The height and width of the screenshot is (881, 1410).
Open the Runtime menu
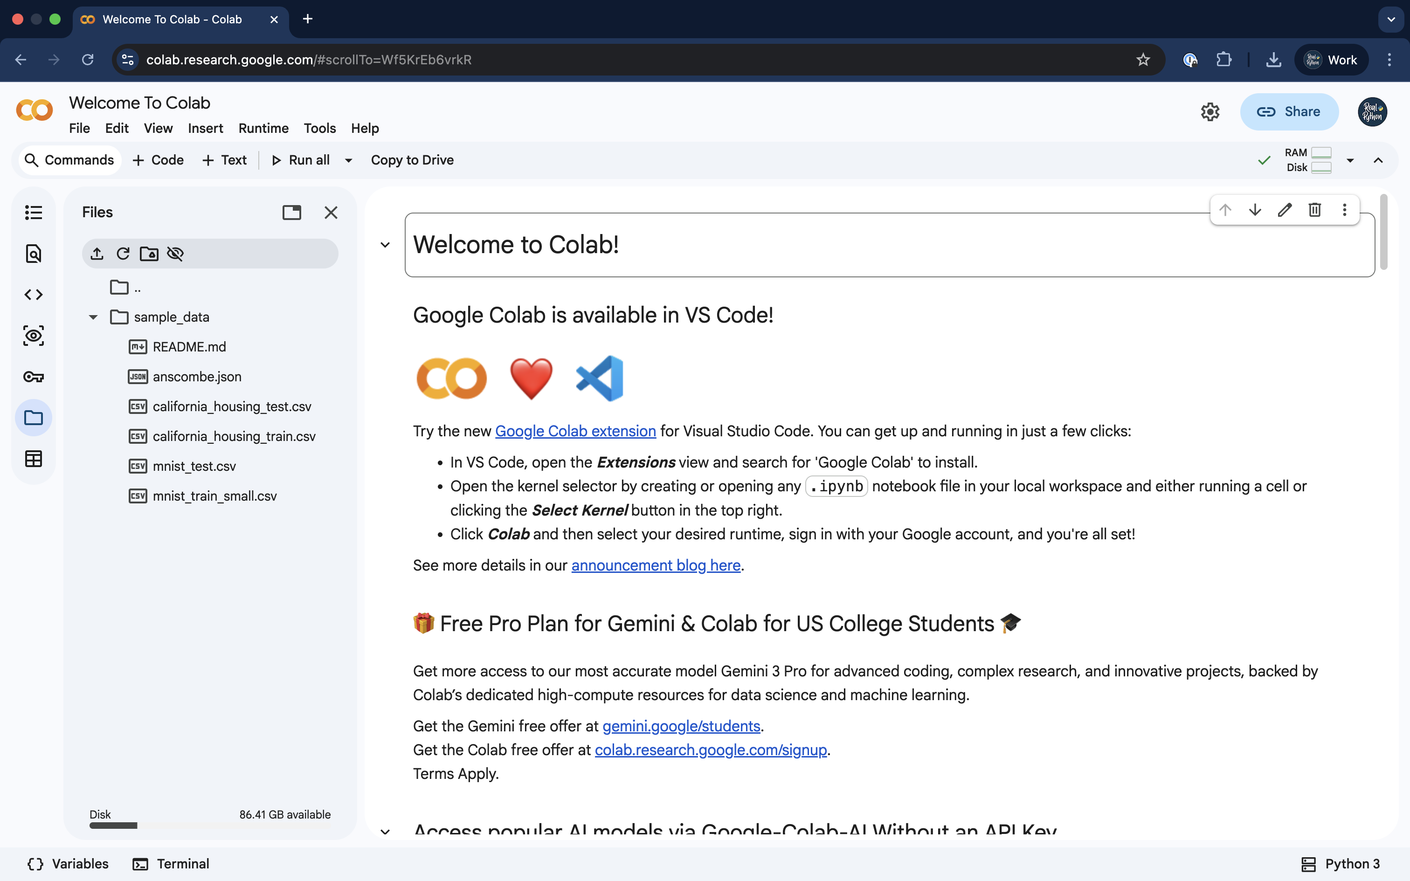pyautogui.click(x=263, y=128)
